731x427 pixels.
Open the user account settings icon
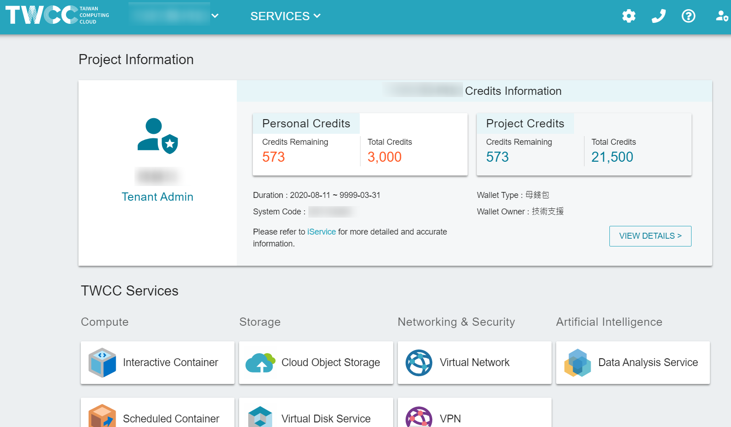[722, 16]
